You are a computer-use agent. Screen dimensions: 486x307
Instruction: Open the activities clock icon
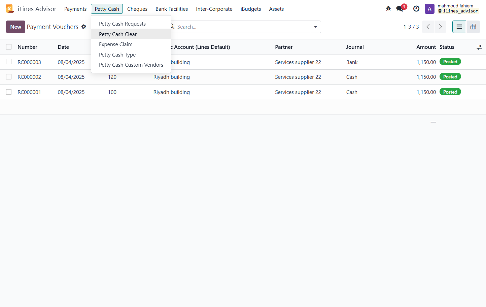click(x=416, y=9)
